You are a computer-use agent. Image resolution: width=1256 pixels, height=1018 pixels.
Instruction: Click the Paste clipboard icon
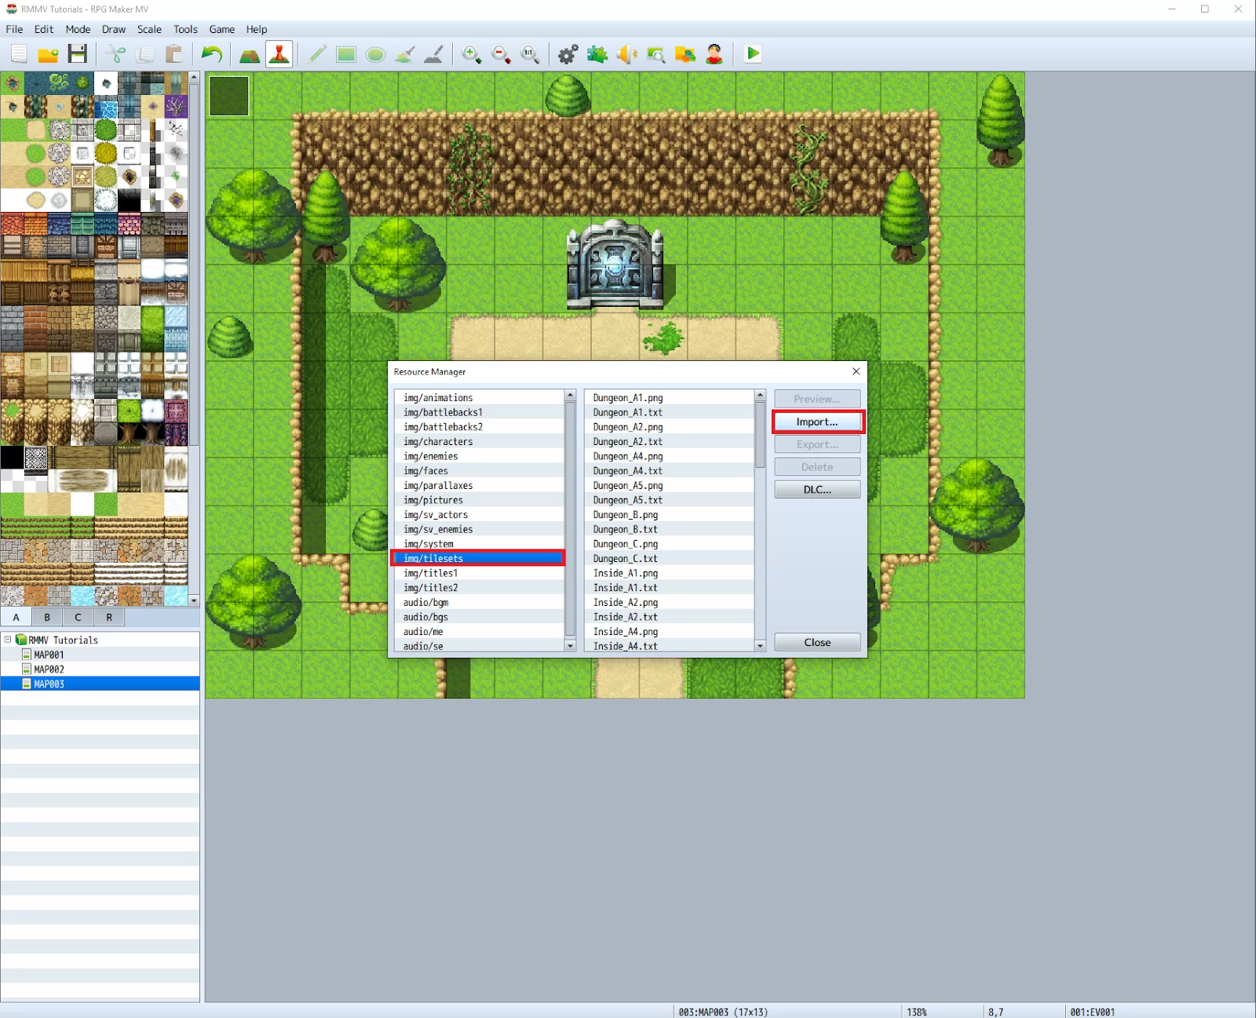(x=173, y=54)
